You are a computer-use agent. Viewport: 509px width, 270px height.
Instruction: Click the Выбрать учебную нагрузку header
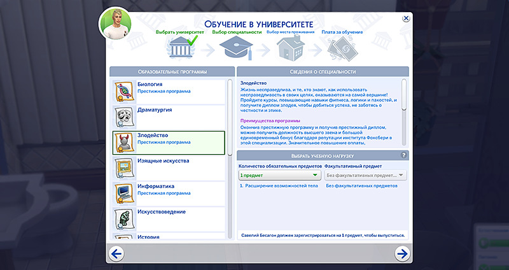point(323,155)
